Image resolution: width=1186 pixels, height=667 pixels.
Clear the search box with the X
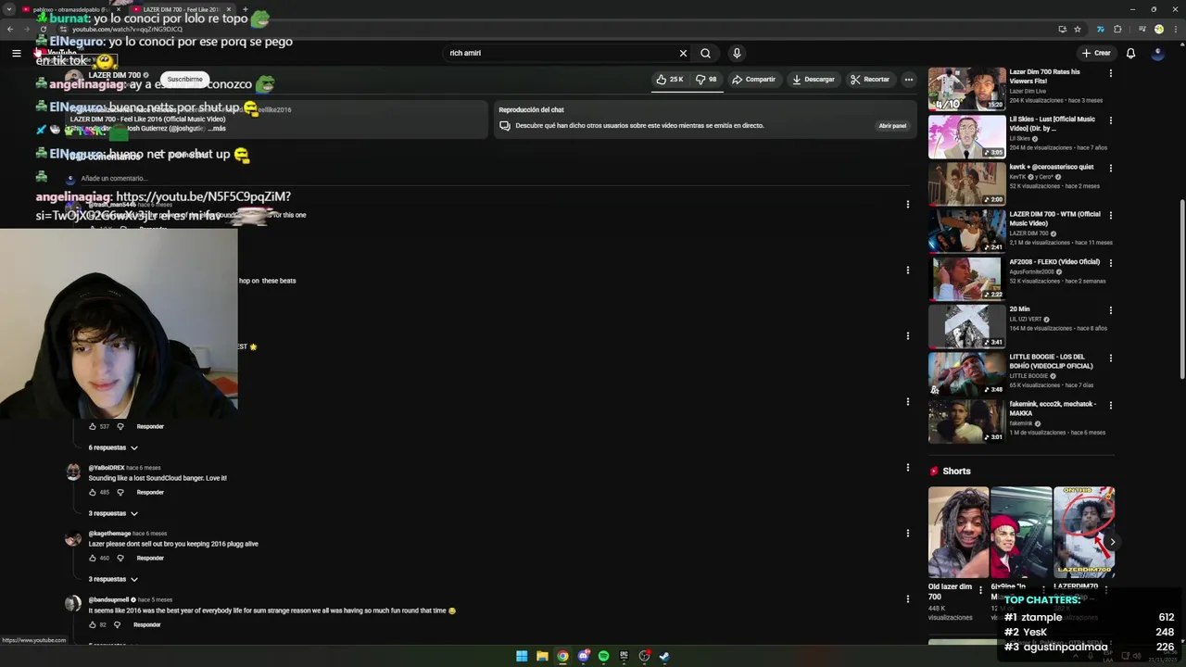[683, 53]
